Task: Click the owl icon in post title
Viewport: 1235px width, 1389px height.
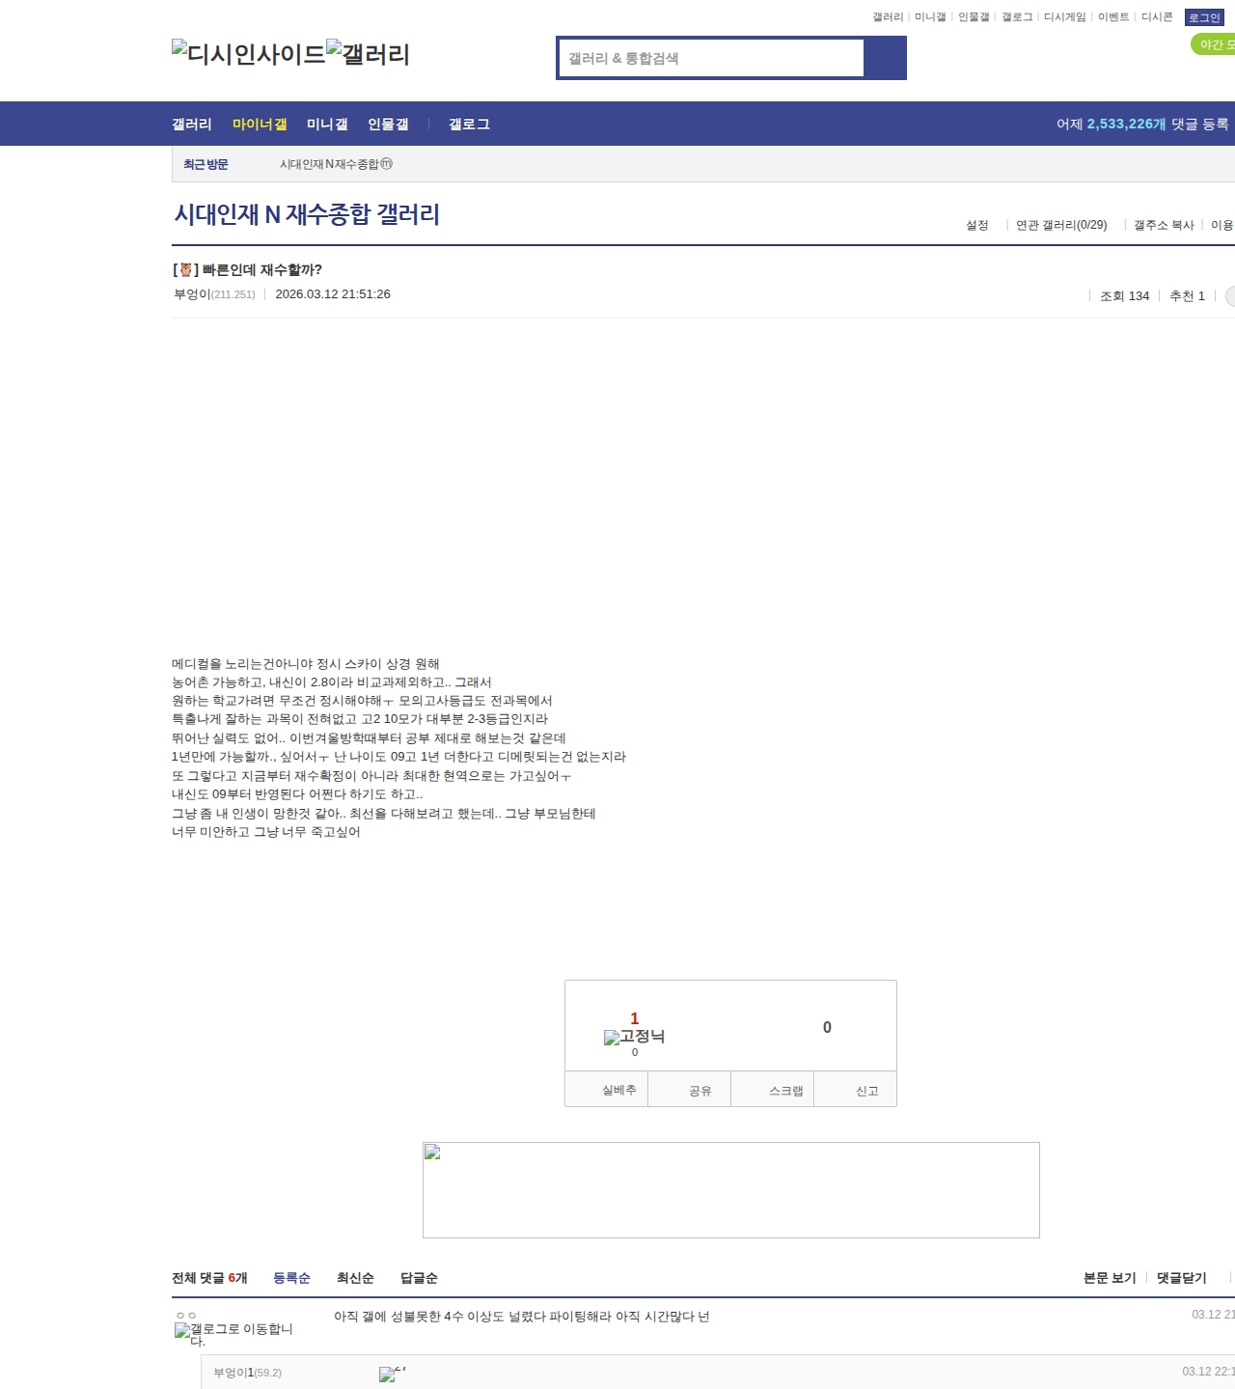Action: [185, 269]
